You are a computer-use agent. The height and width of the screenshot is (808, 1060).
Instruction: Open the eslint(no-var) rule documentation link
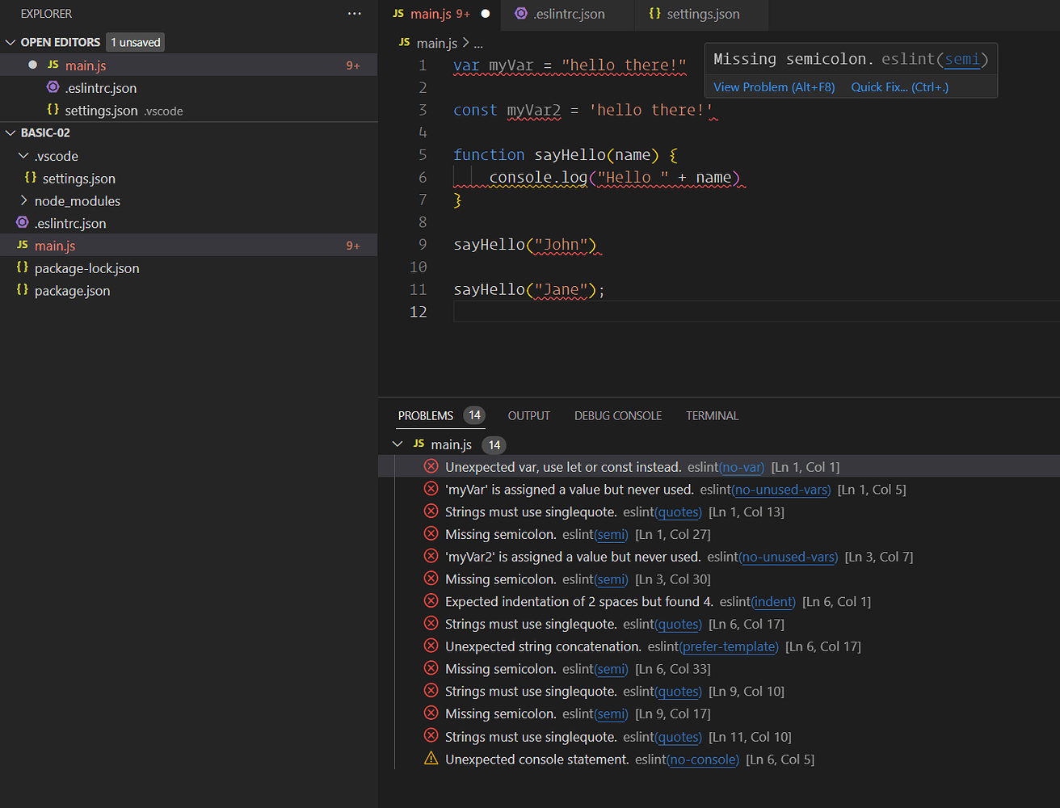[742, 466]
